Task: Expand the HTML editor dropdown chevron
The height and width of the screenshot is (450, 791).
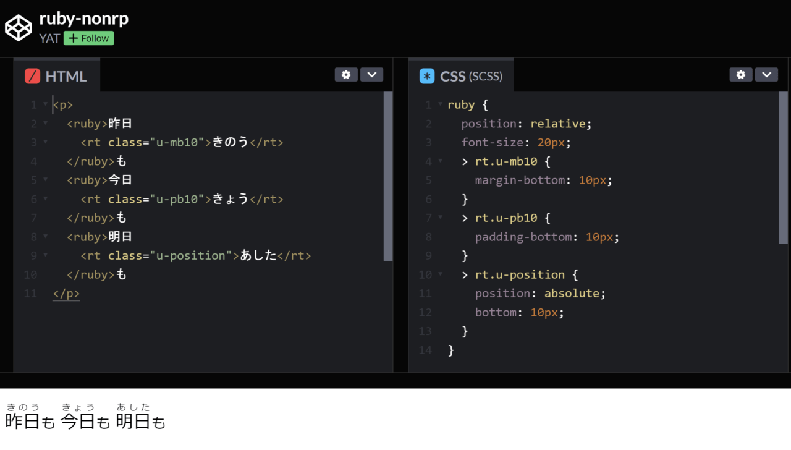Action: (x=371, y=75)
